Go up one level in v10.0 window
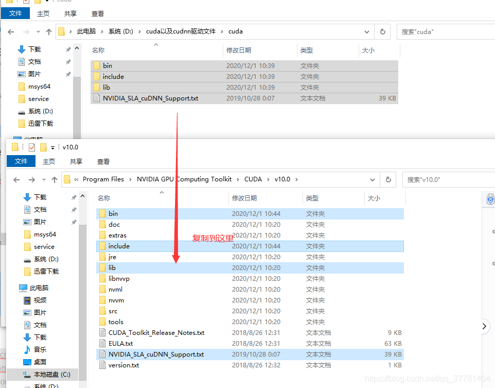Screen dimensions: 495x388 (x=55, y=180)
